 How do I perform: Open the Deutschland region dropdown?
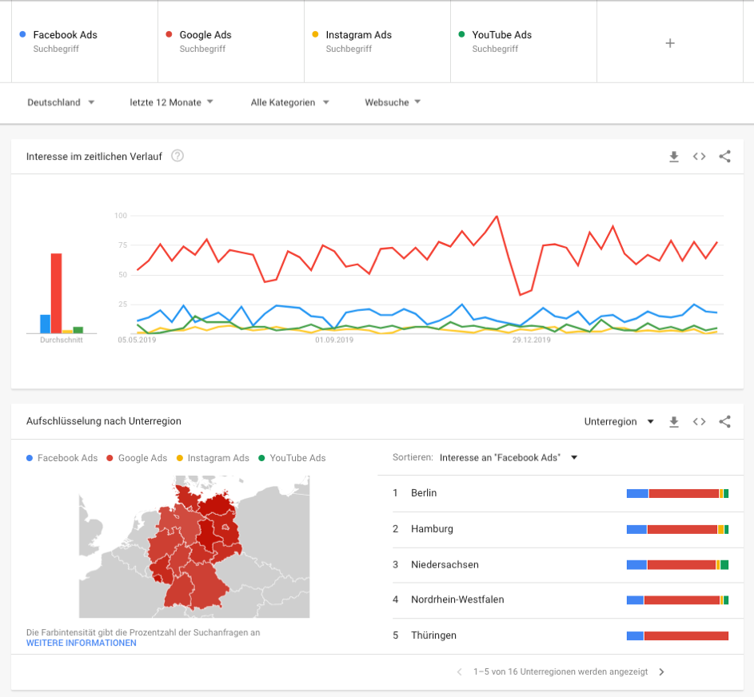coord(61,102)
